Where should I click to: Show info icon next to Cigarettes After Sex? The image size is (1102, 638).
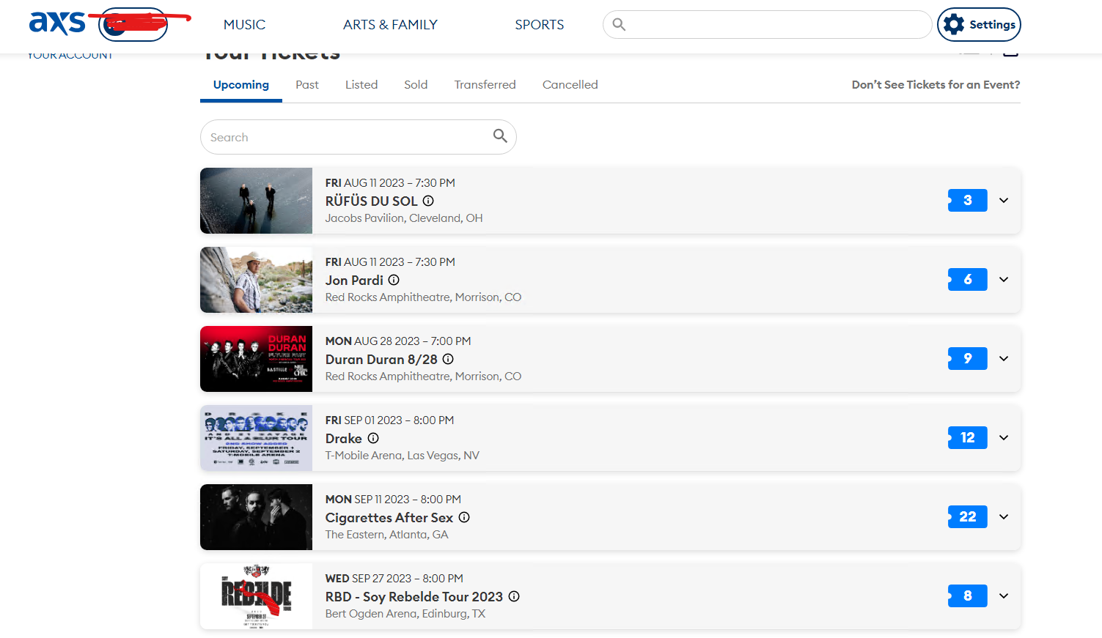click(464, 517)
